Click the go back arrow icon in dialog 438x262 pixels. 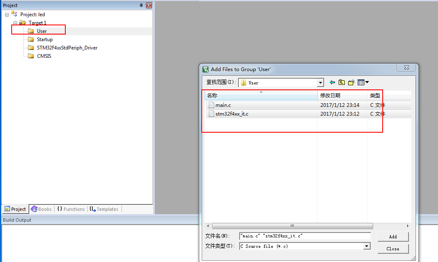point(332,82)
